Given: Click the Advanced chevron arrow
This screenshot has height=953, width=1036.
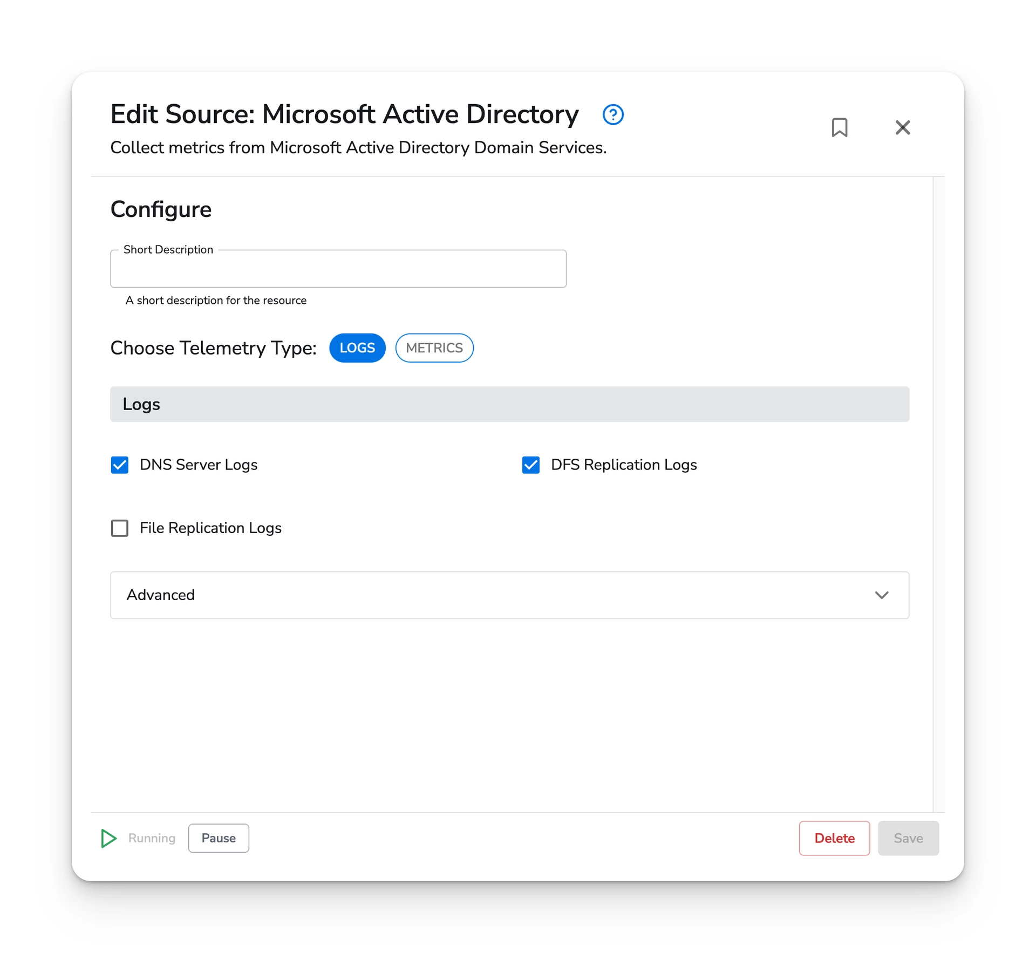Looking at the screenshot, I should [881, 595].
